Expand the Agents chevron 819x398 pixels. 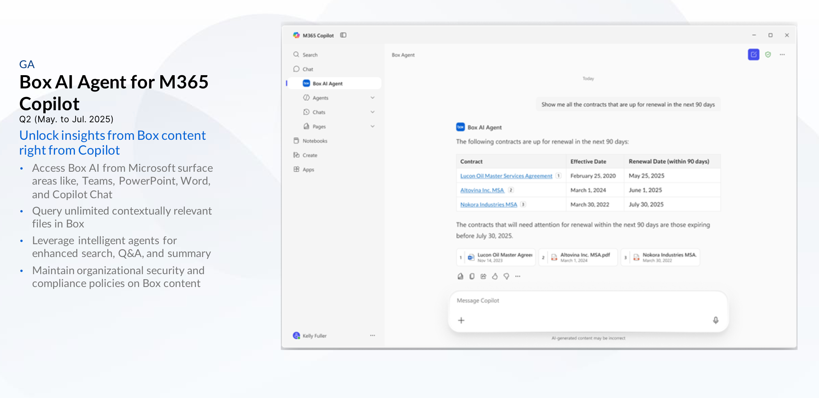coord(372,98)
